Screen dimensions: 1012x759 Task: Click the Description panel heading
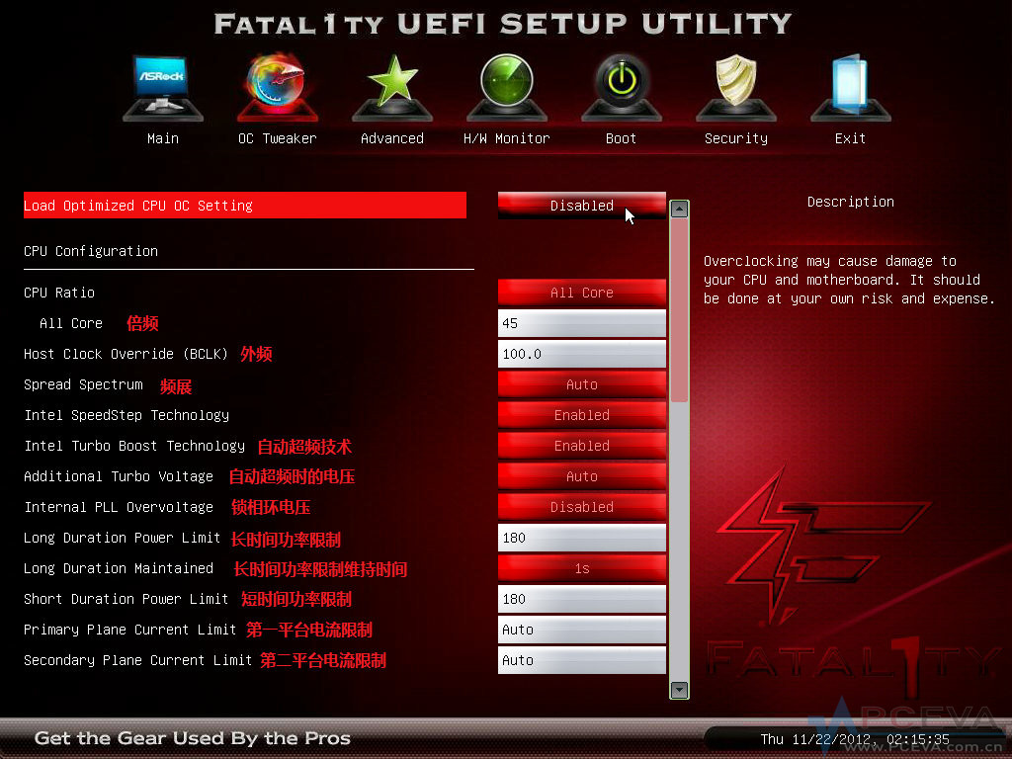point(851,202)
